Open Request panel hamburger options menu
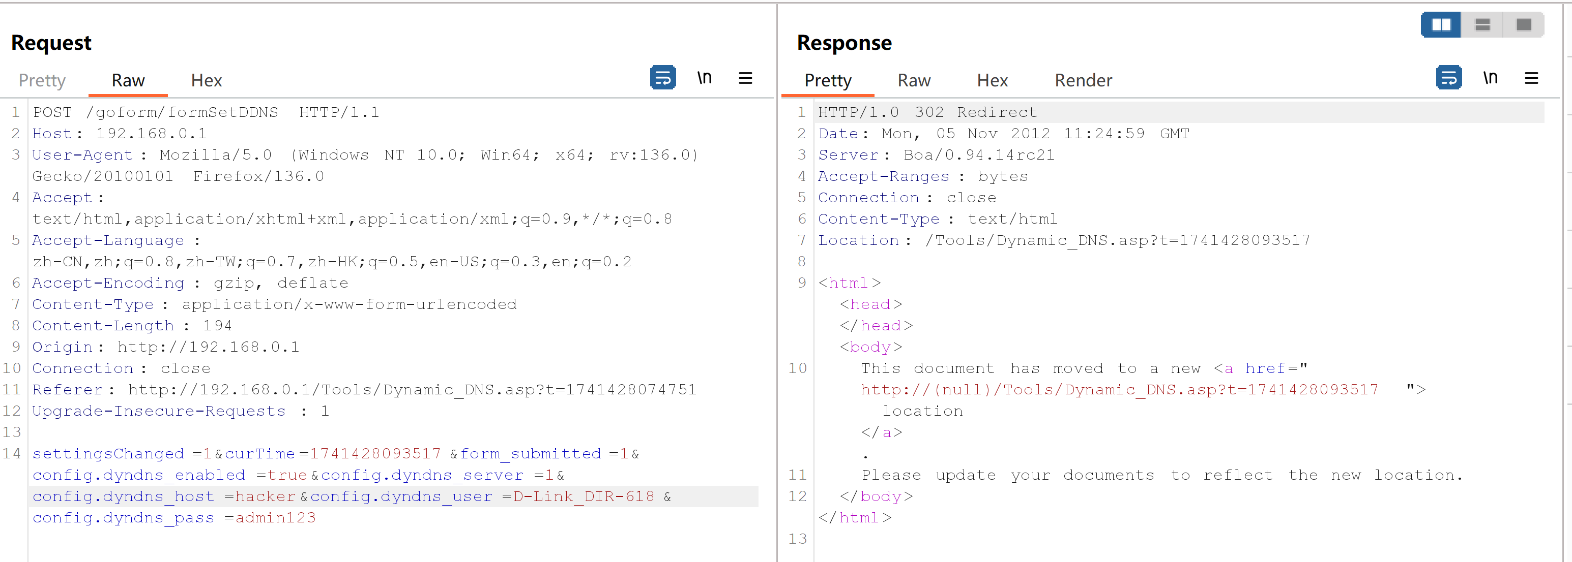1572x562 pixels. tap(745, 77)
